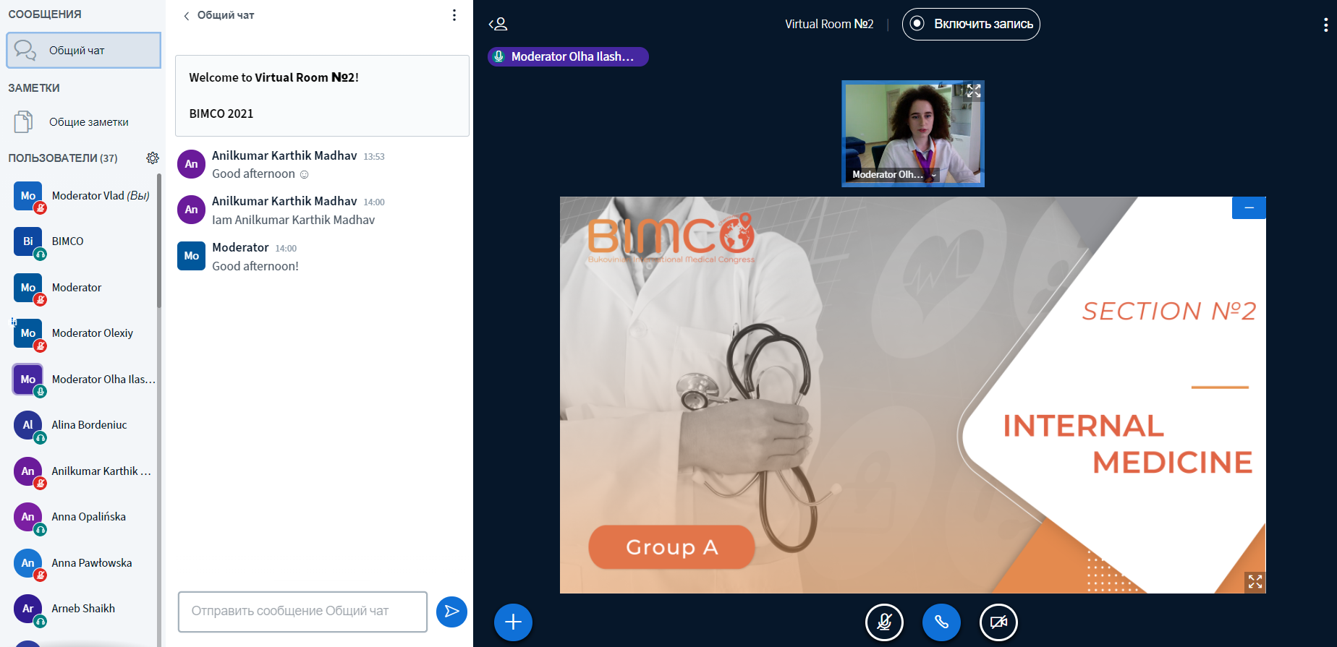Click Virtual Room №2 title in header
Screen dimensions: 1337x647
pyautogui.click(x=829, y=24)
